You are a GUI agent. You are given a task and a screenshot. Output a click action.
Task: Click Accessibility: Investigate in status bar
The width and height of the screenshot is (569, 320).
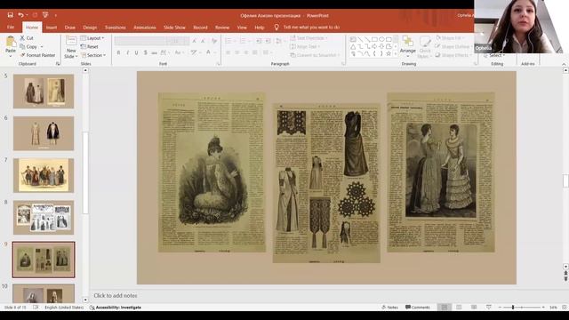[x=116, y=308]
